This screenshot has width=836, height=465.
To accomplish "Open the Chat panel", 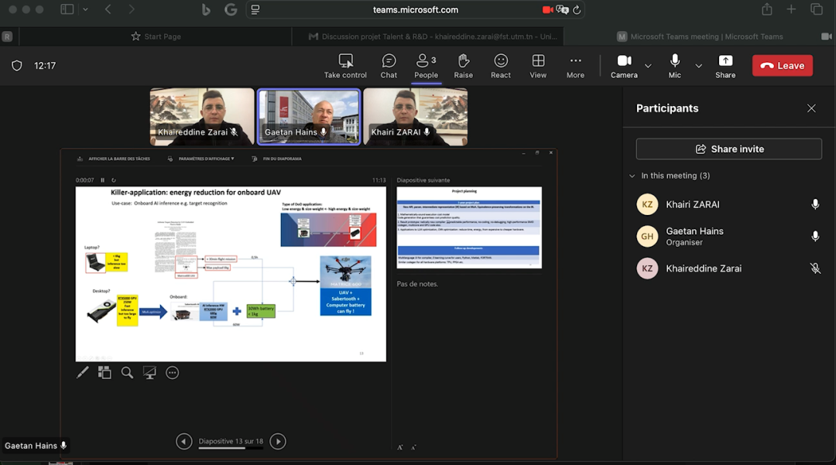I will [x=389, y=66].
